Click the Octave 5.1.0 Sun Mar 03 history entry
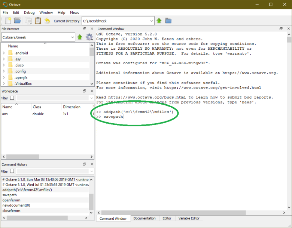The image size is (292, 228). pos(45,179)
